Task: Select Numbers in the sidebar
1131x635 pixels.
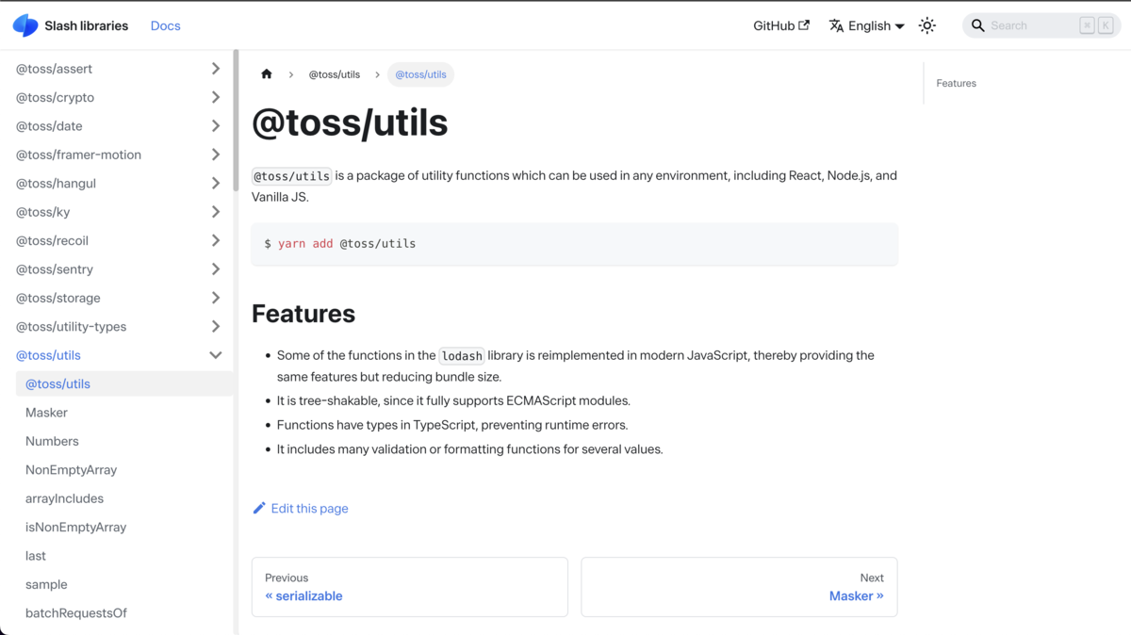Action: click(52, 441)
